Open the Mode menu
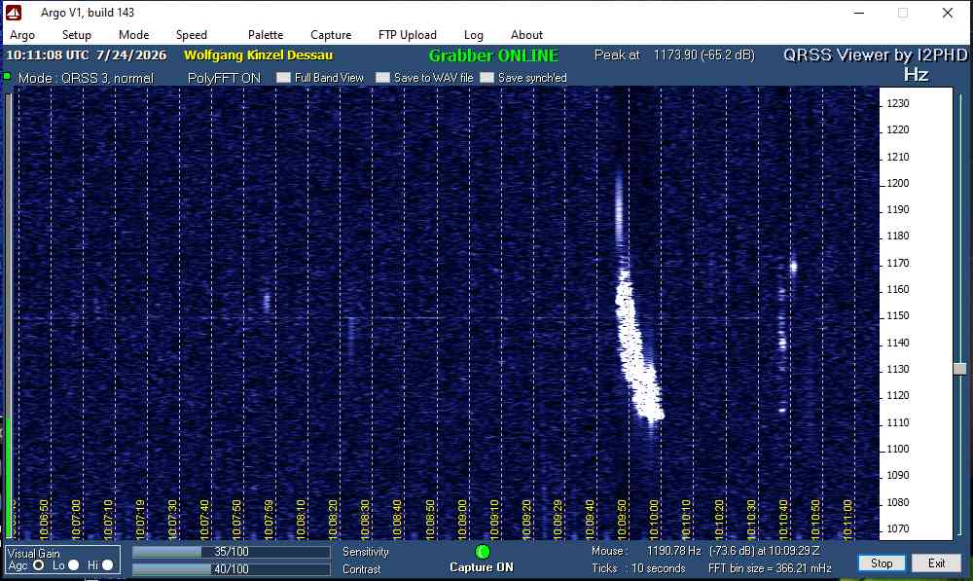The width and height of the screenshot is (973, 581). pos(133,35)
